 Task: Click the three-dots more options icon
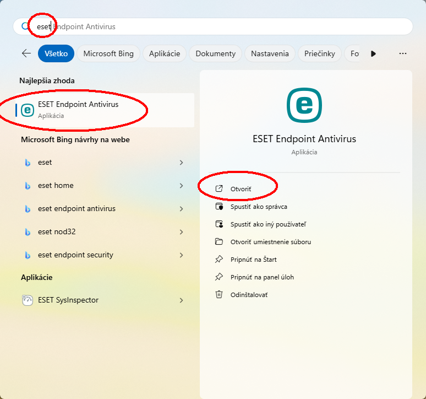point(402,53)
